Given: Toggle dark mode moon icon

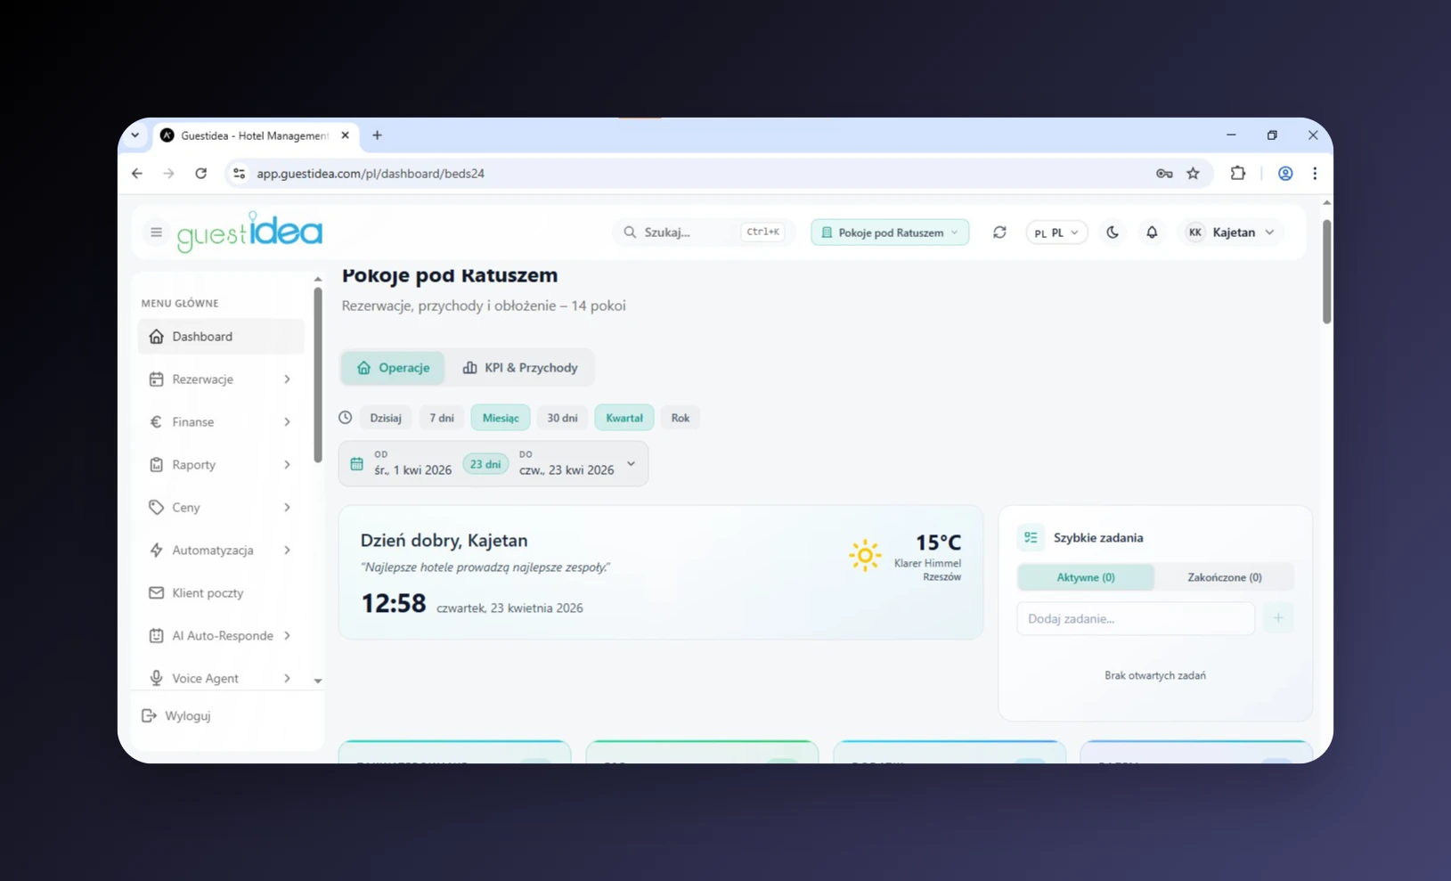Looking at the screenshot, I should pyautogui.click(x=1113, y=232).
